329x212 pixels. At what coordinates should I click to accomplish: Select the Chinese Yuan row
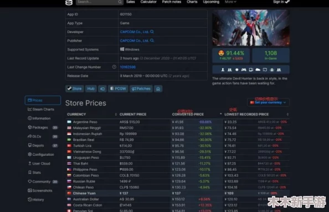177,193
